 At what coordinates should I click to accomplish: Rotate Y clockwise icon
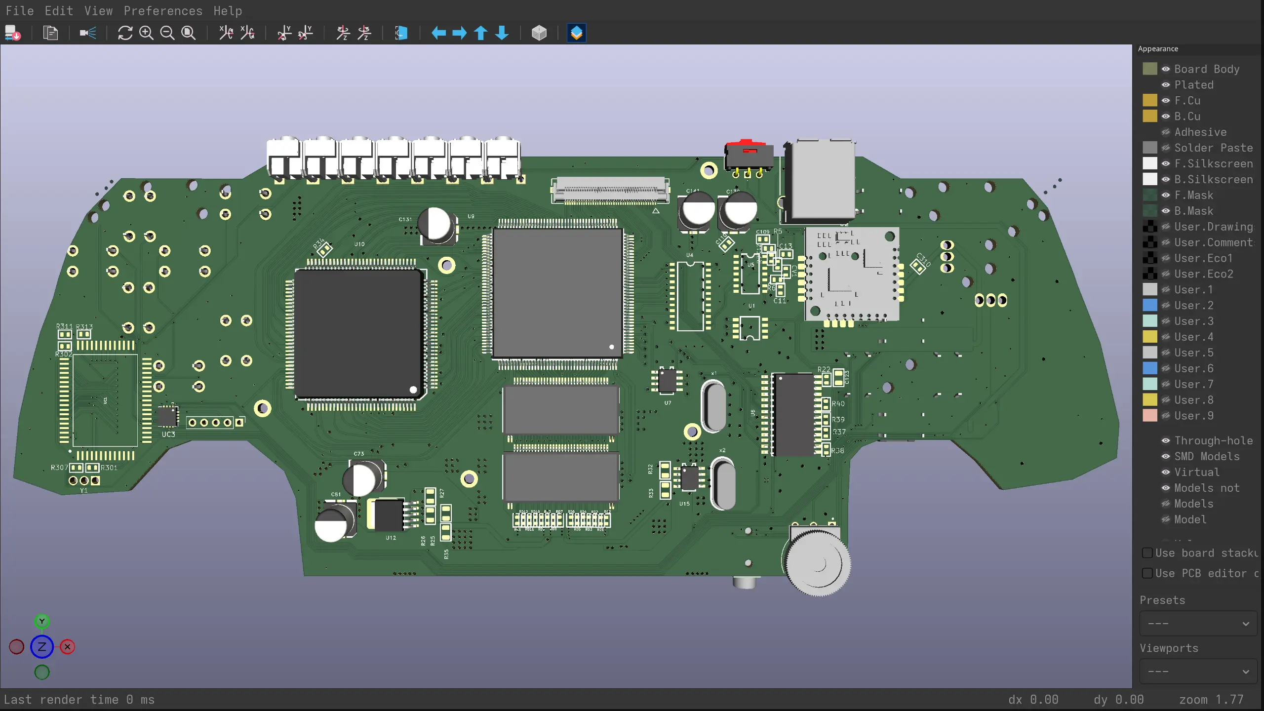(x=284, y=33)
